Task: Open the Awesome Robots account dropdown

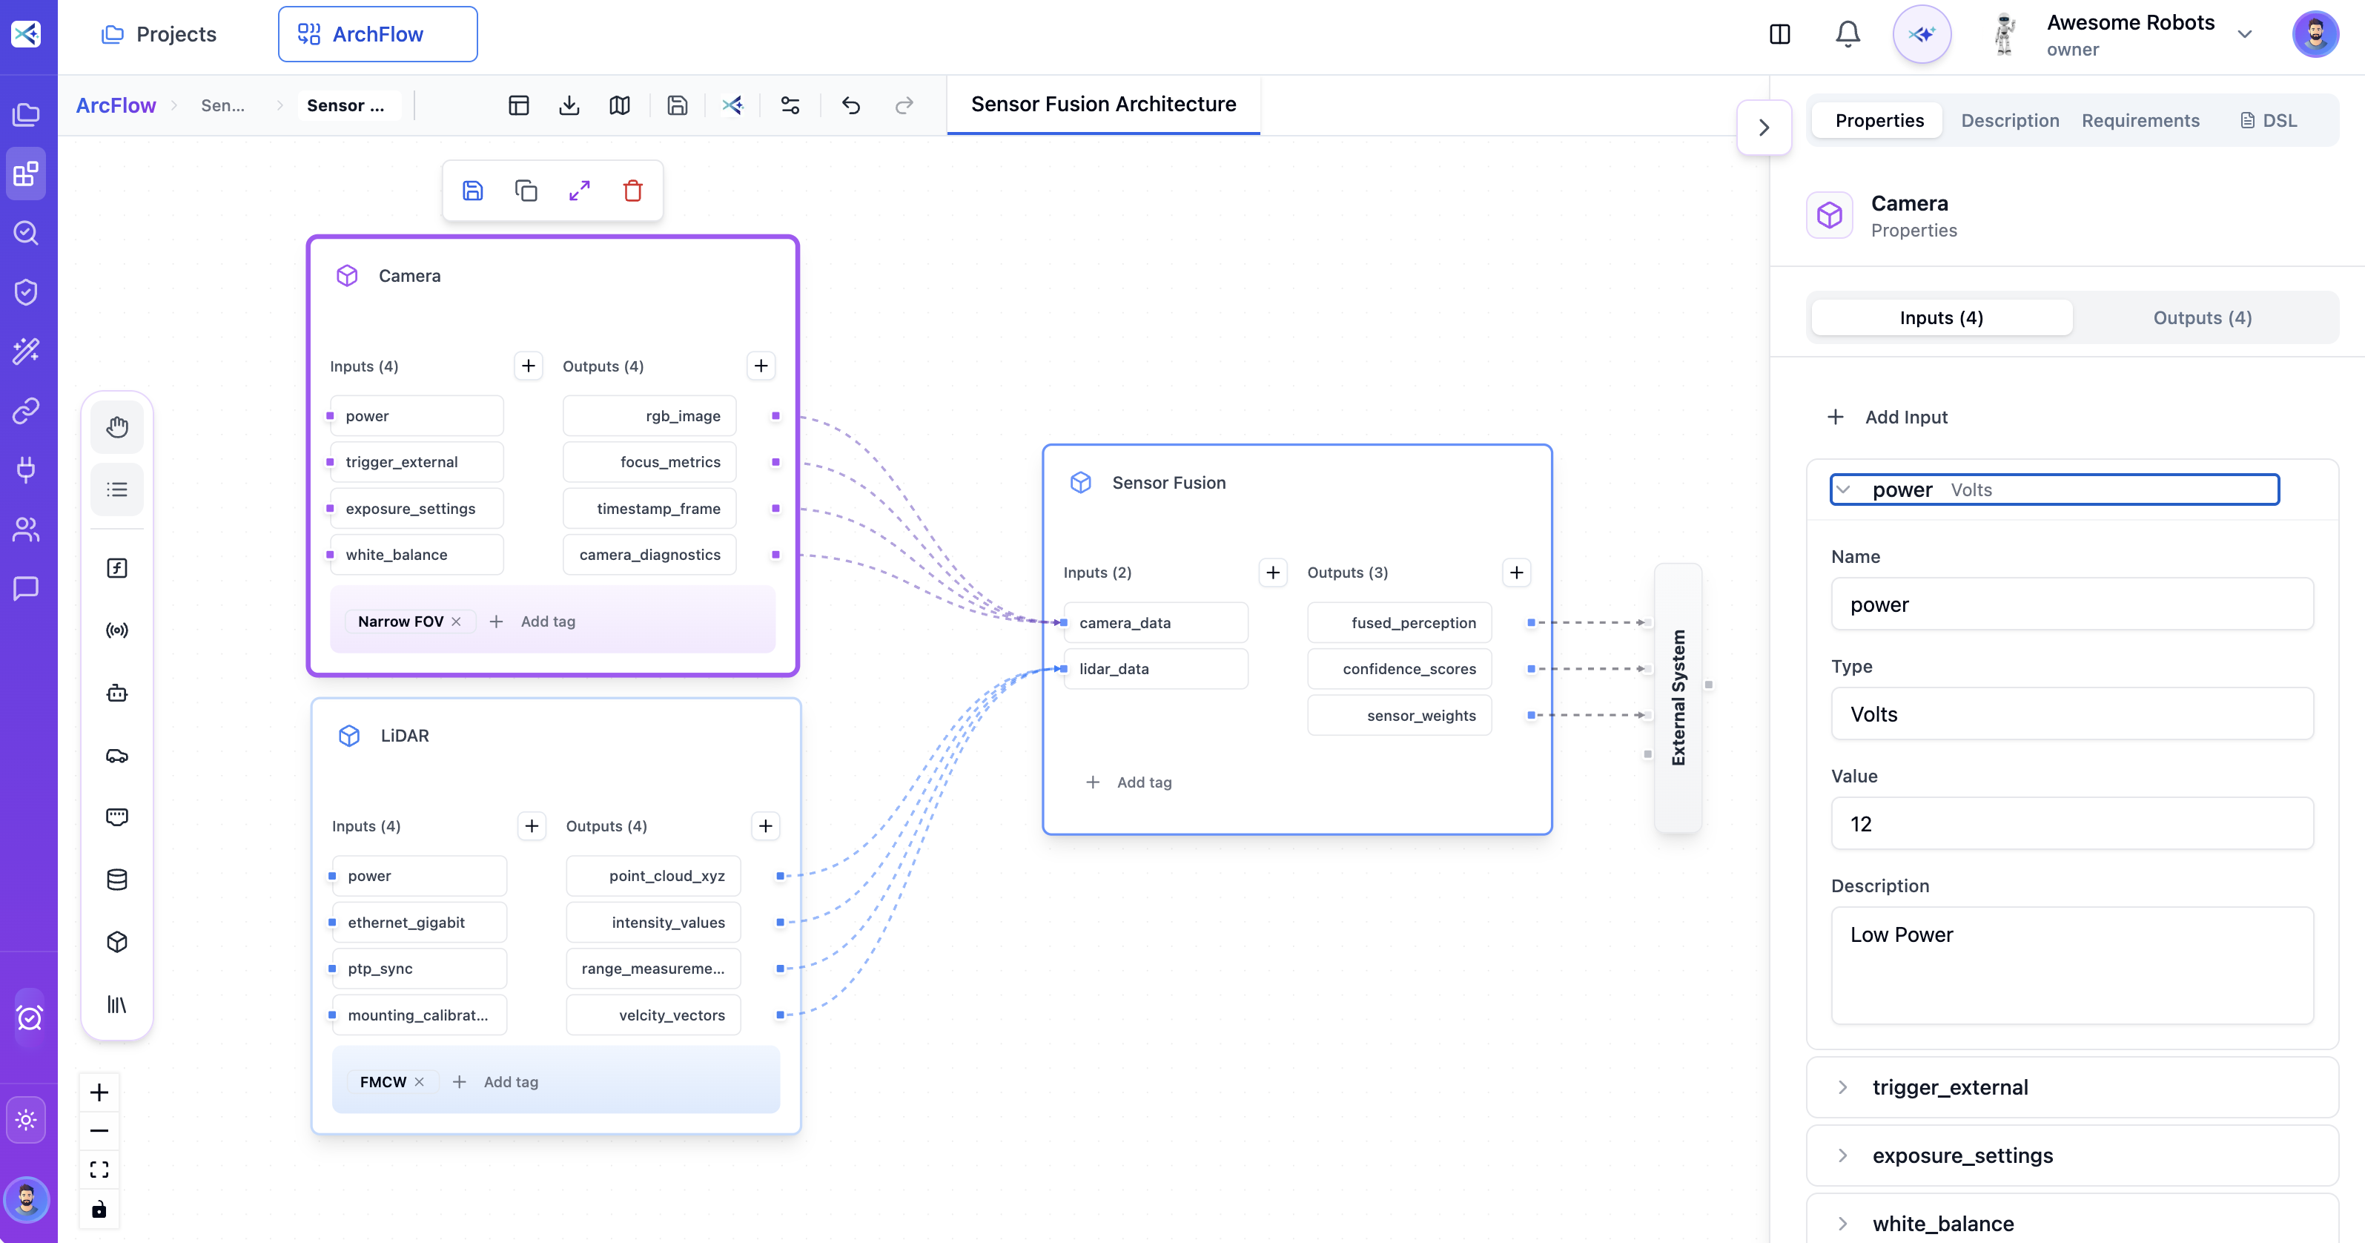Action: click(x=2246, y=33)
